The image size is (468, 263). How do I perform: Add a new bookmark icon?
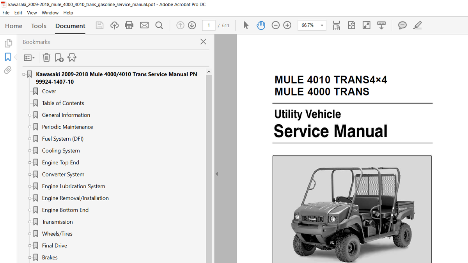pos(59,58)
